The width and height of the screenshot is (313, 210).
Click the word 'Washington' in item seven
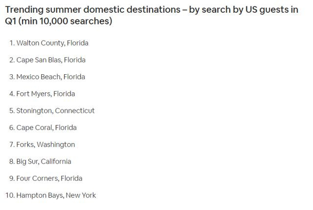56,145
